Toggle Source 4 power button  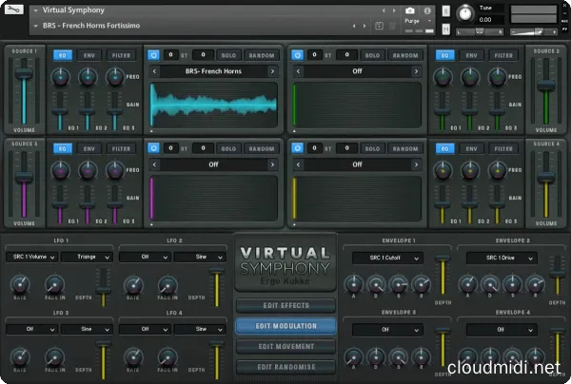tap(298, 148)
